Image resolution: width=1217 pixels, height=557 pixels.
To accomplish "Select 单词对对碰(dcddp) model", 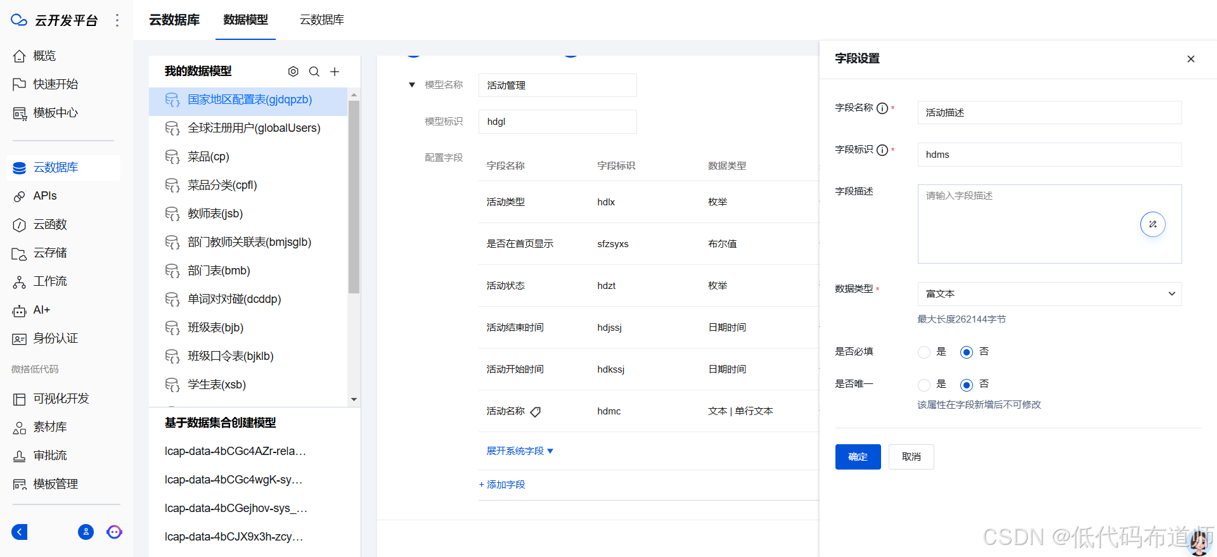I will tap(248, 300).
